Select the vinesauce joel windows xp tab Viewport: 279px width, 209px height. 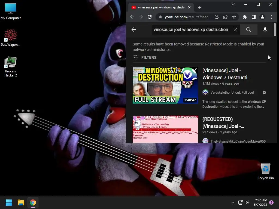161,7
